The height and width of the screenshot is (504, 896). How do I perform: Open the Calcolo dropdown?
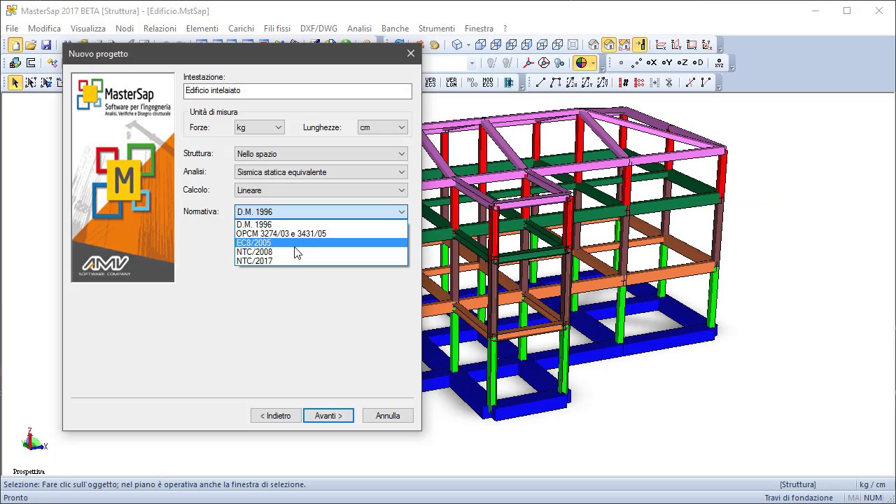tap(321, 190)
